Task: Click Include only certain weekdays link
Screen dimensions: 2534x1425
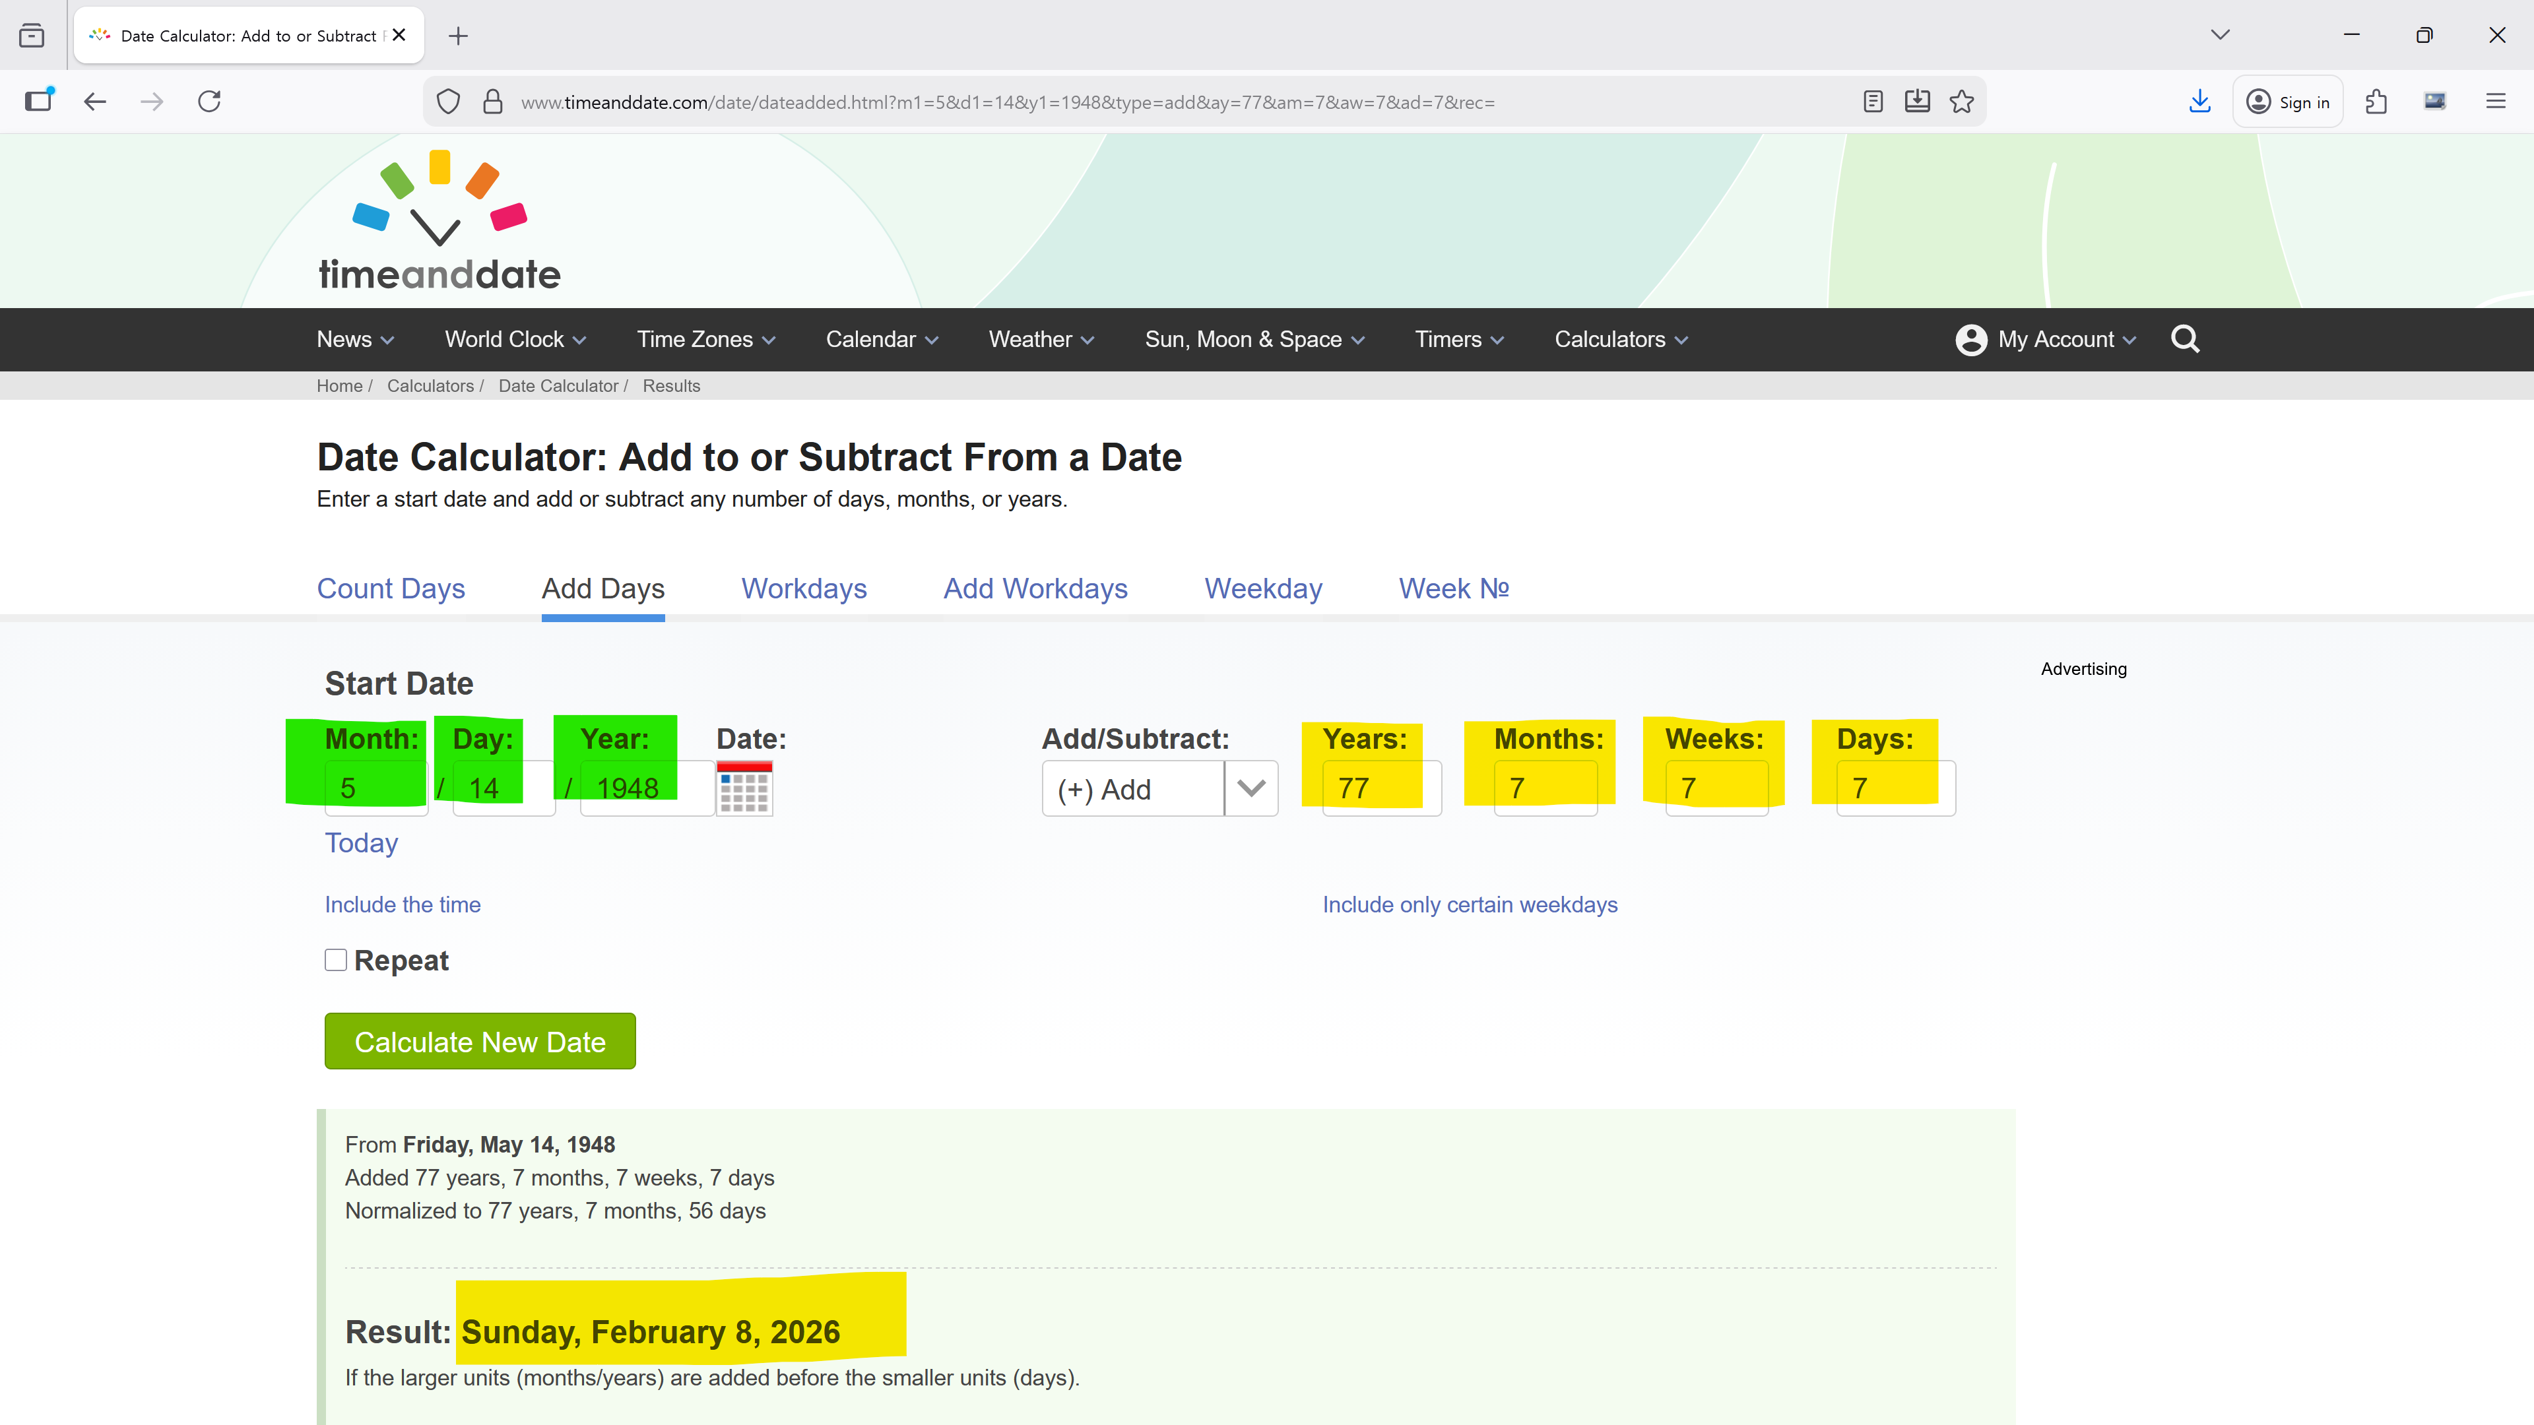Action: pos(1469,904)
